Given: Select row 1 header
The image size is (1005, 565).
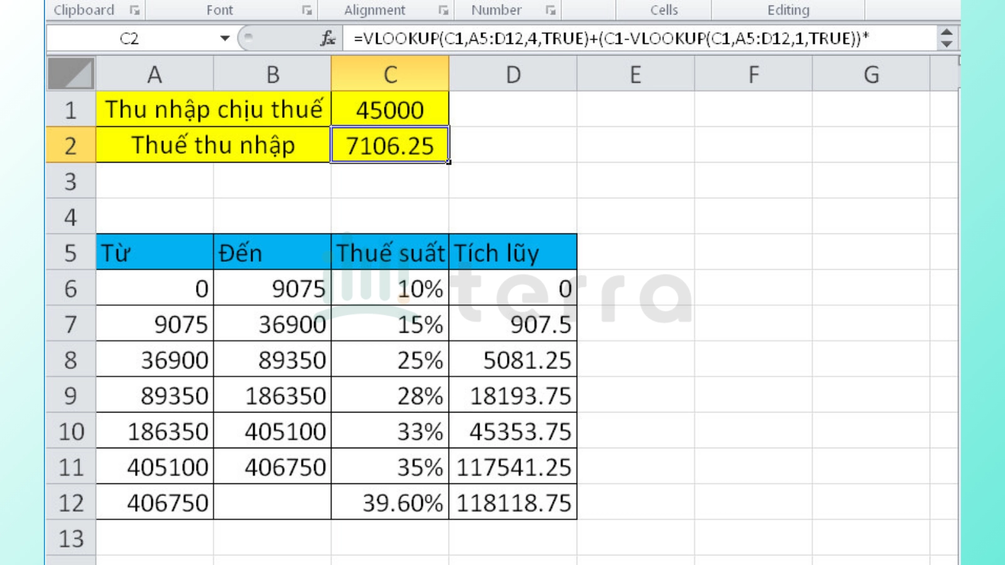Looking at the screenshot, I should coord(70,110).
